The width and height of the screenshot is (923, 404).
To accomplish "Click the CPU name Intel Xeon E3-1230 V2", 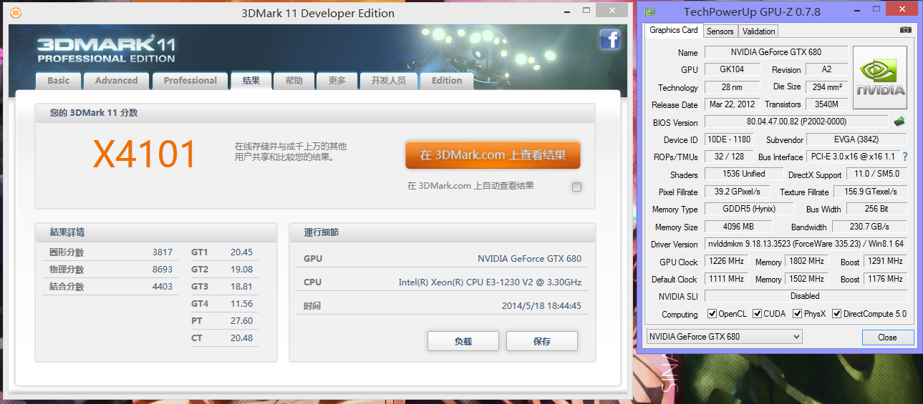I will pos(490,282).
